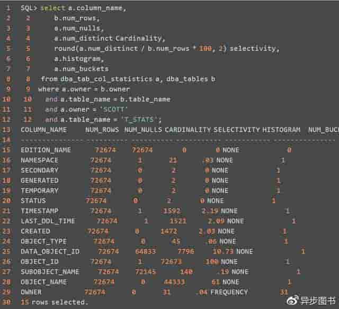The image size is (339, 309).
Task: Click line number 13 in the gutter
Action: (7, 130)
